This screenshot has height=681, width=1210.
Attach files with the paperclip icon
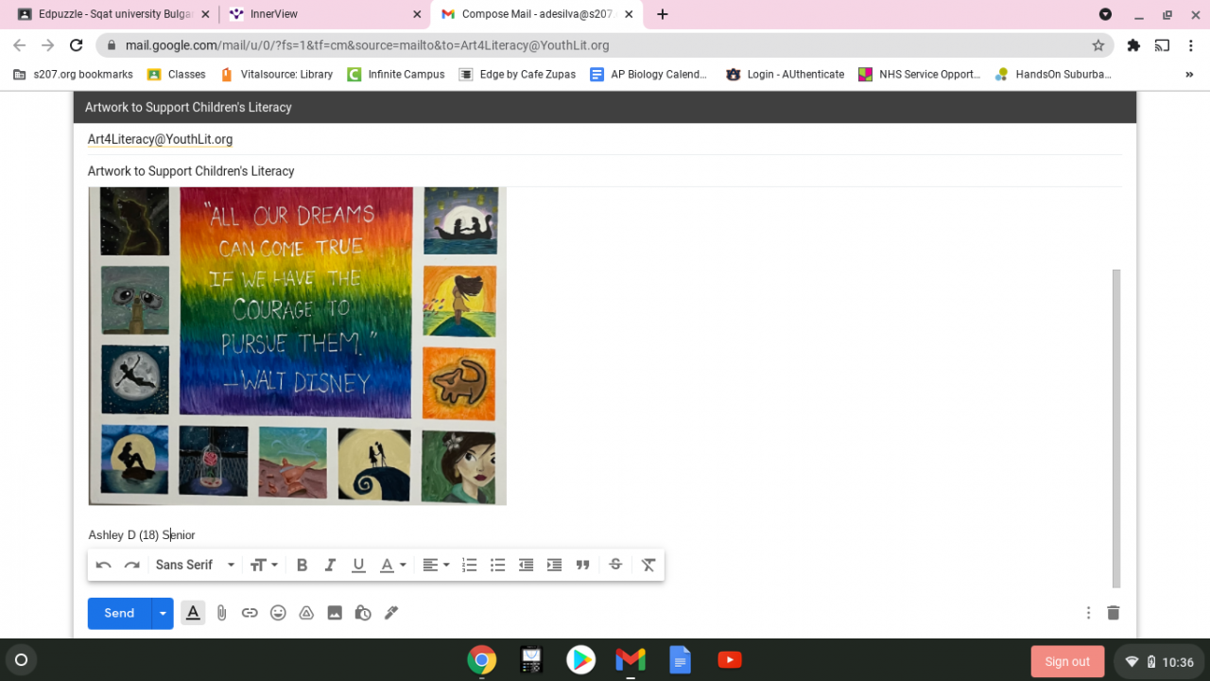(221, 613)
